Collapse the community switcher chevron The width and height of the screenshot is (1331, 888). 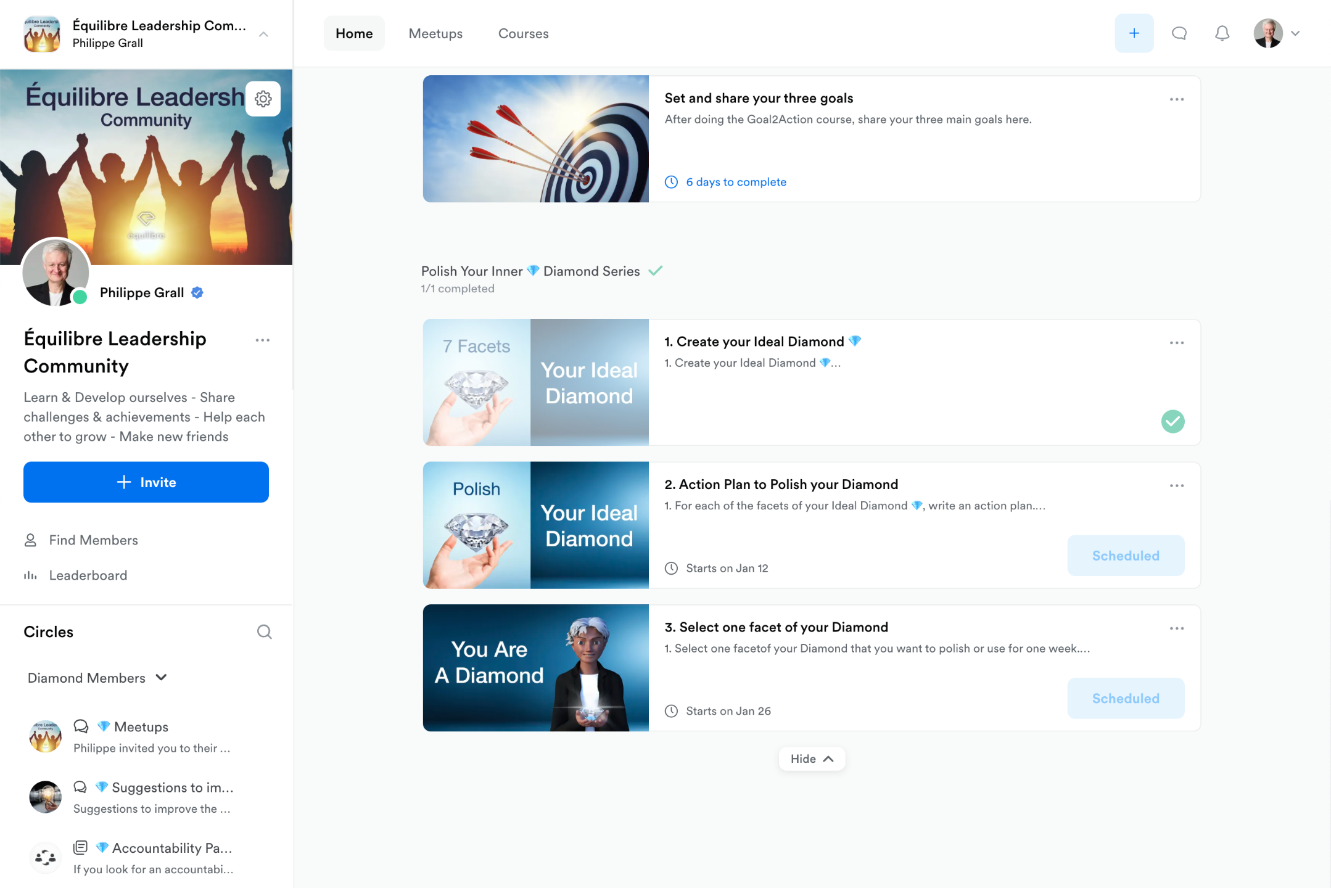(x=263, y=35)
